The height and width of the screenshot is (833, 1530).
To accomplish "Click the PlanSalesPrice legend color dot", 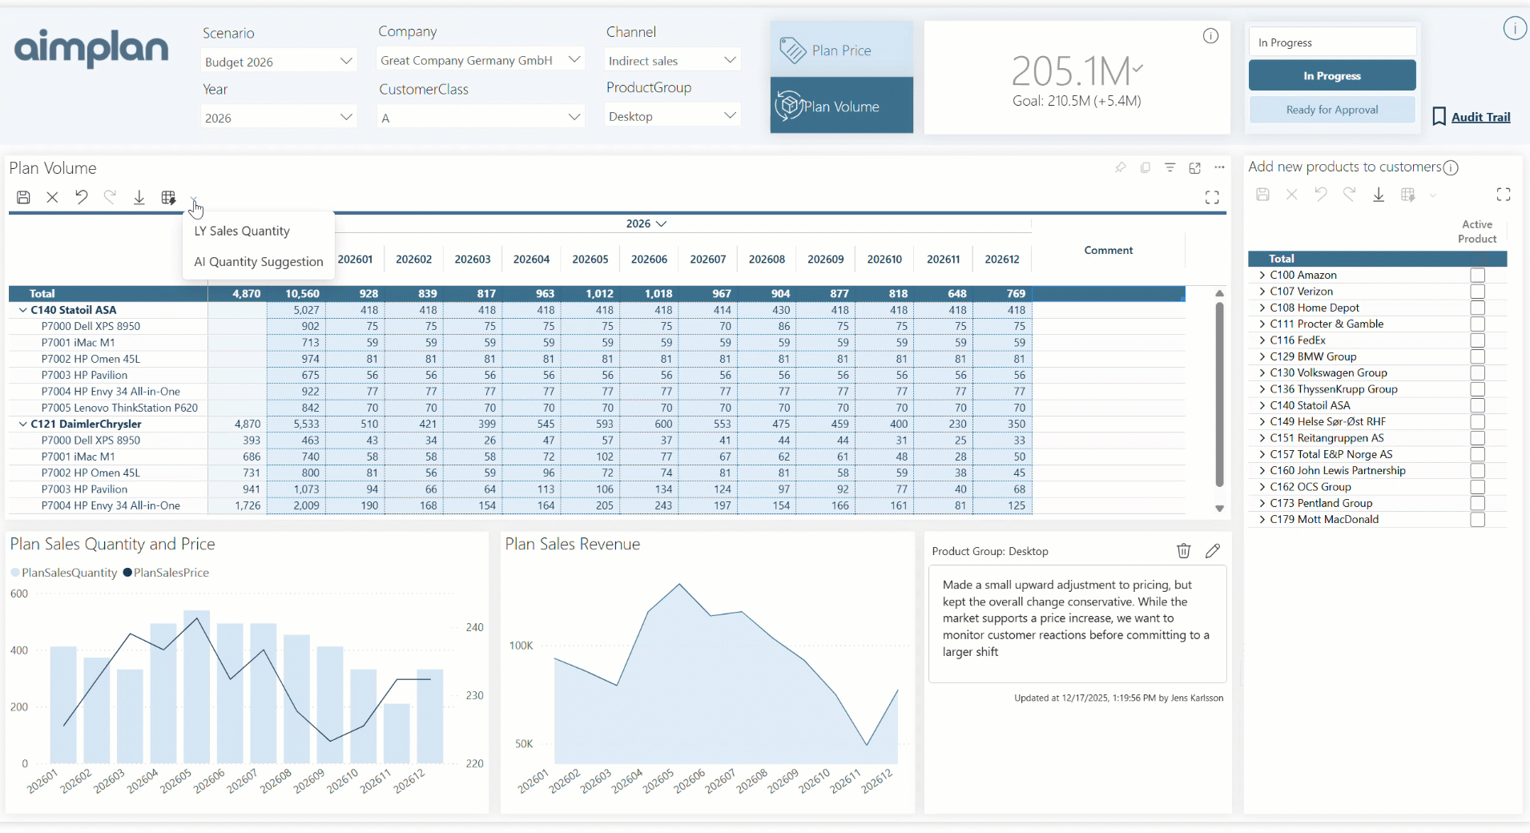I will coord(128,572).
